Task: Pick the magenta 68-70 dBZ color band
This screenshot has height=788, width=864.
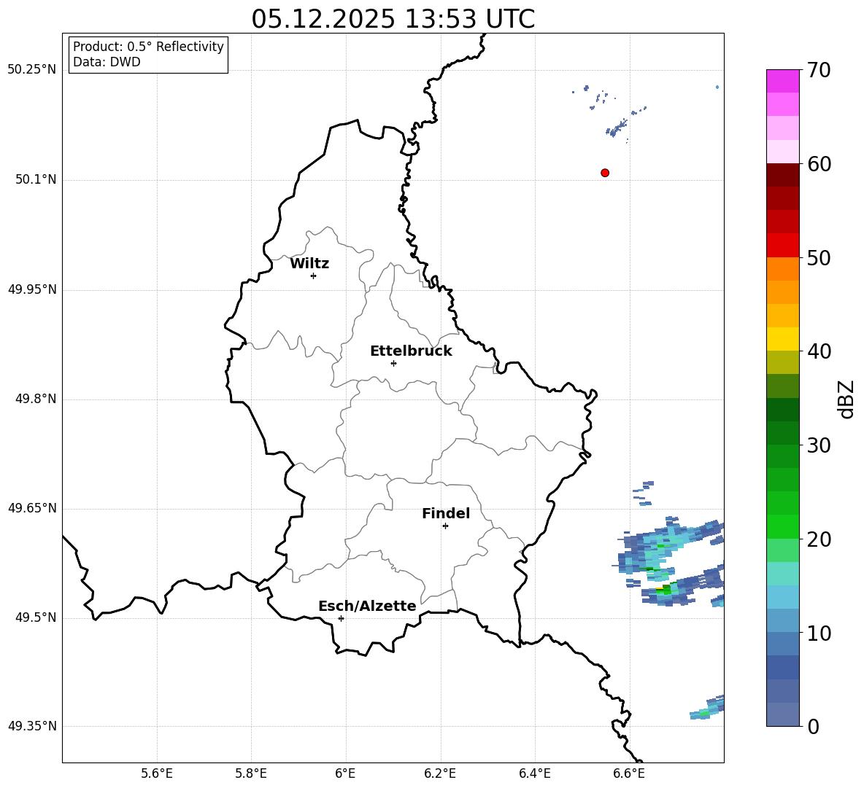Action: click(782, 81)
